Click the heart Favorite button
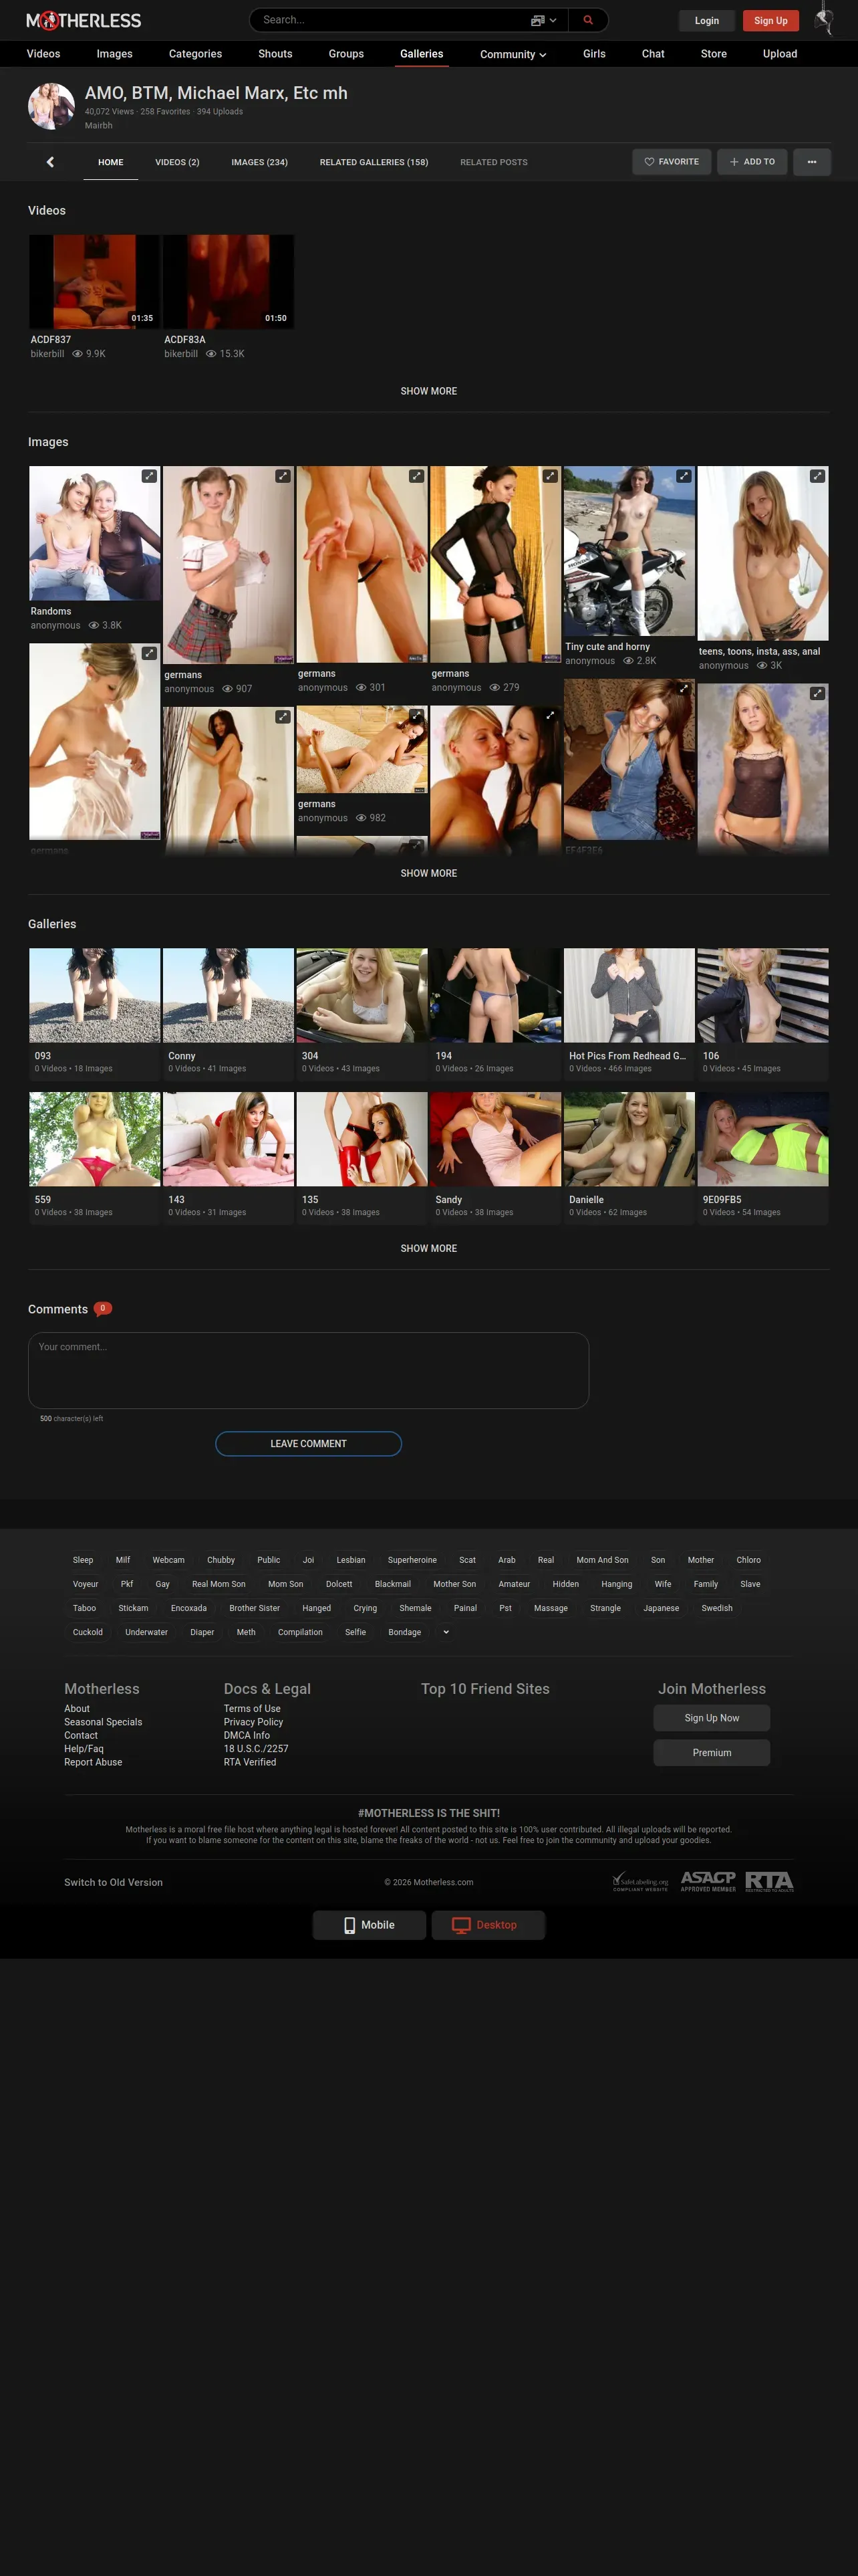 click(671, 162)
